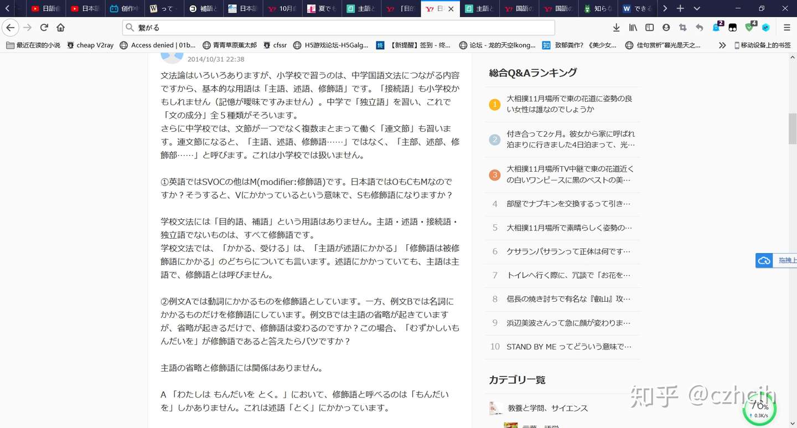Open ranking item 10 STAND BY ME
797x428 pixels.
tap(563, 347)
